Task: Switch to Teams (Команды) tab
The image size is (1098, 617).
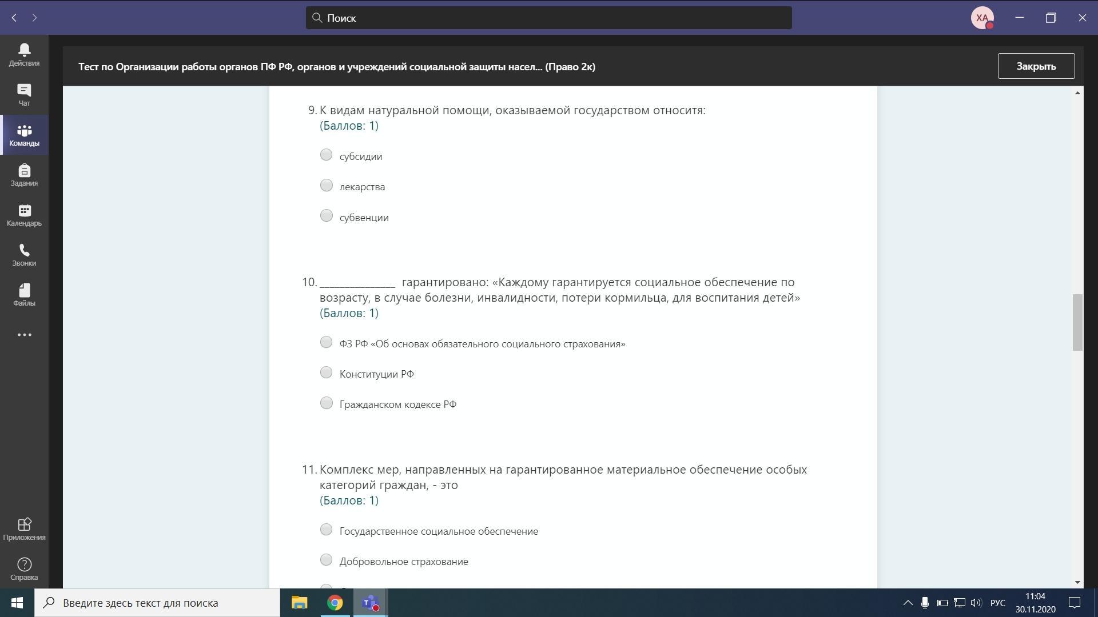Action: [x=24, y=135]
